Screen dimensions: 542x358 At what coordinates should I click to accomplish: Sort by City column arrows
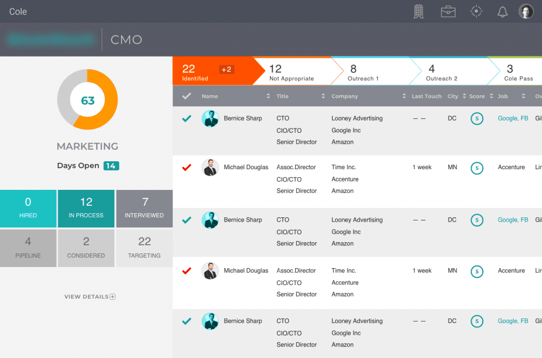(464, 96)
